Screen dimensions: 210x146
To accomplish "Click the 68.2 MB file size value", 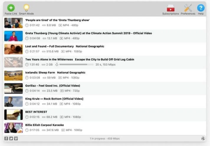I will coord(52,117).
